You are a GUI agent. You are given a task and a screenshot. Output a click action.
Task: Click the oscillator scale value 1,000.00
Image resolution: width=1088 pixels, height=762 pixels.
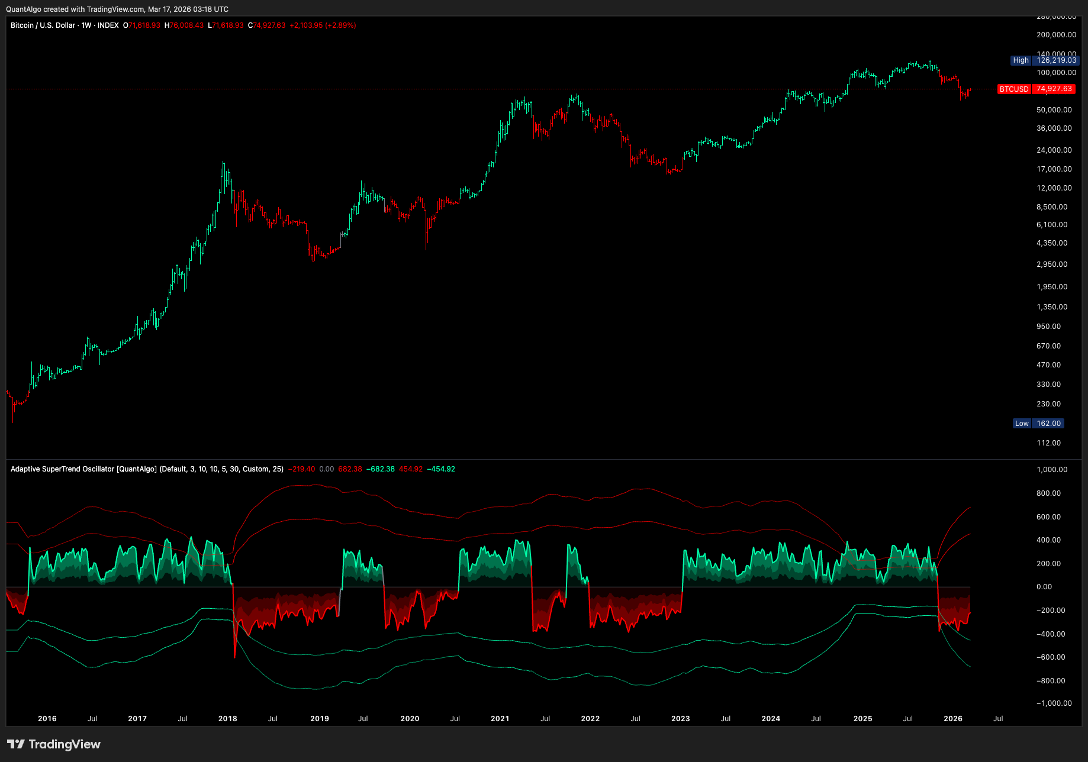1052,470
